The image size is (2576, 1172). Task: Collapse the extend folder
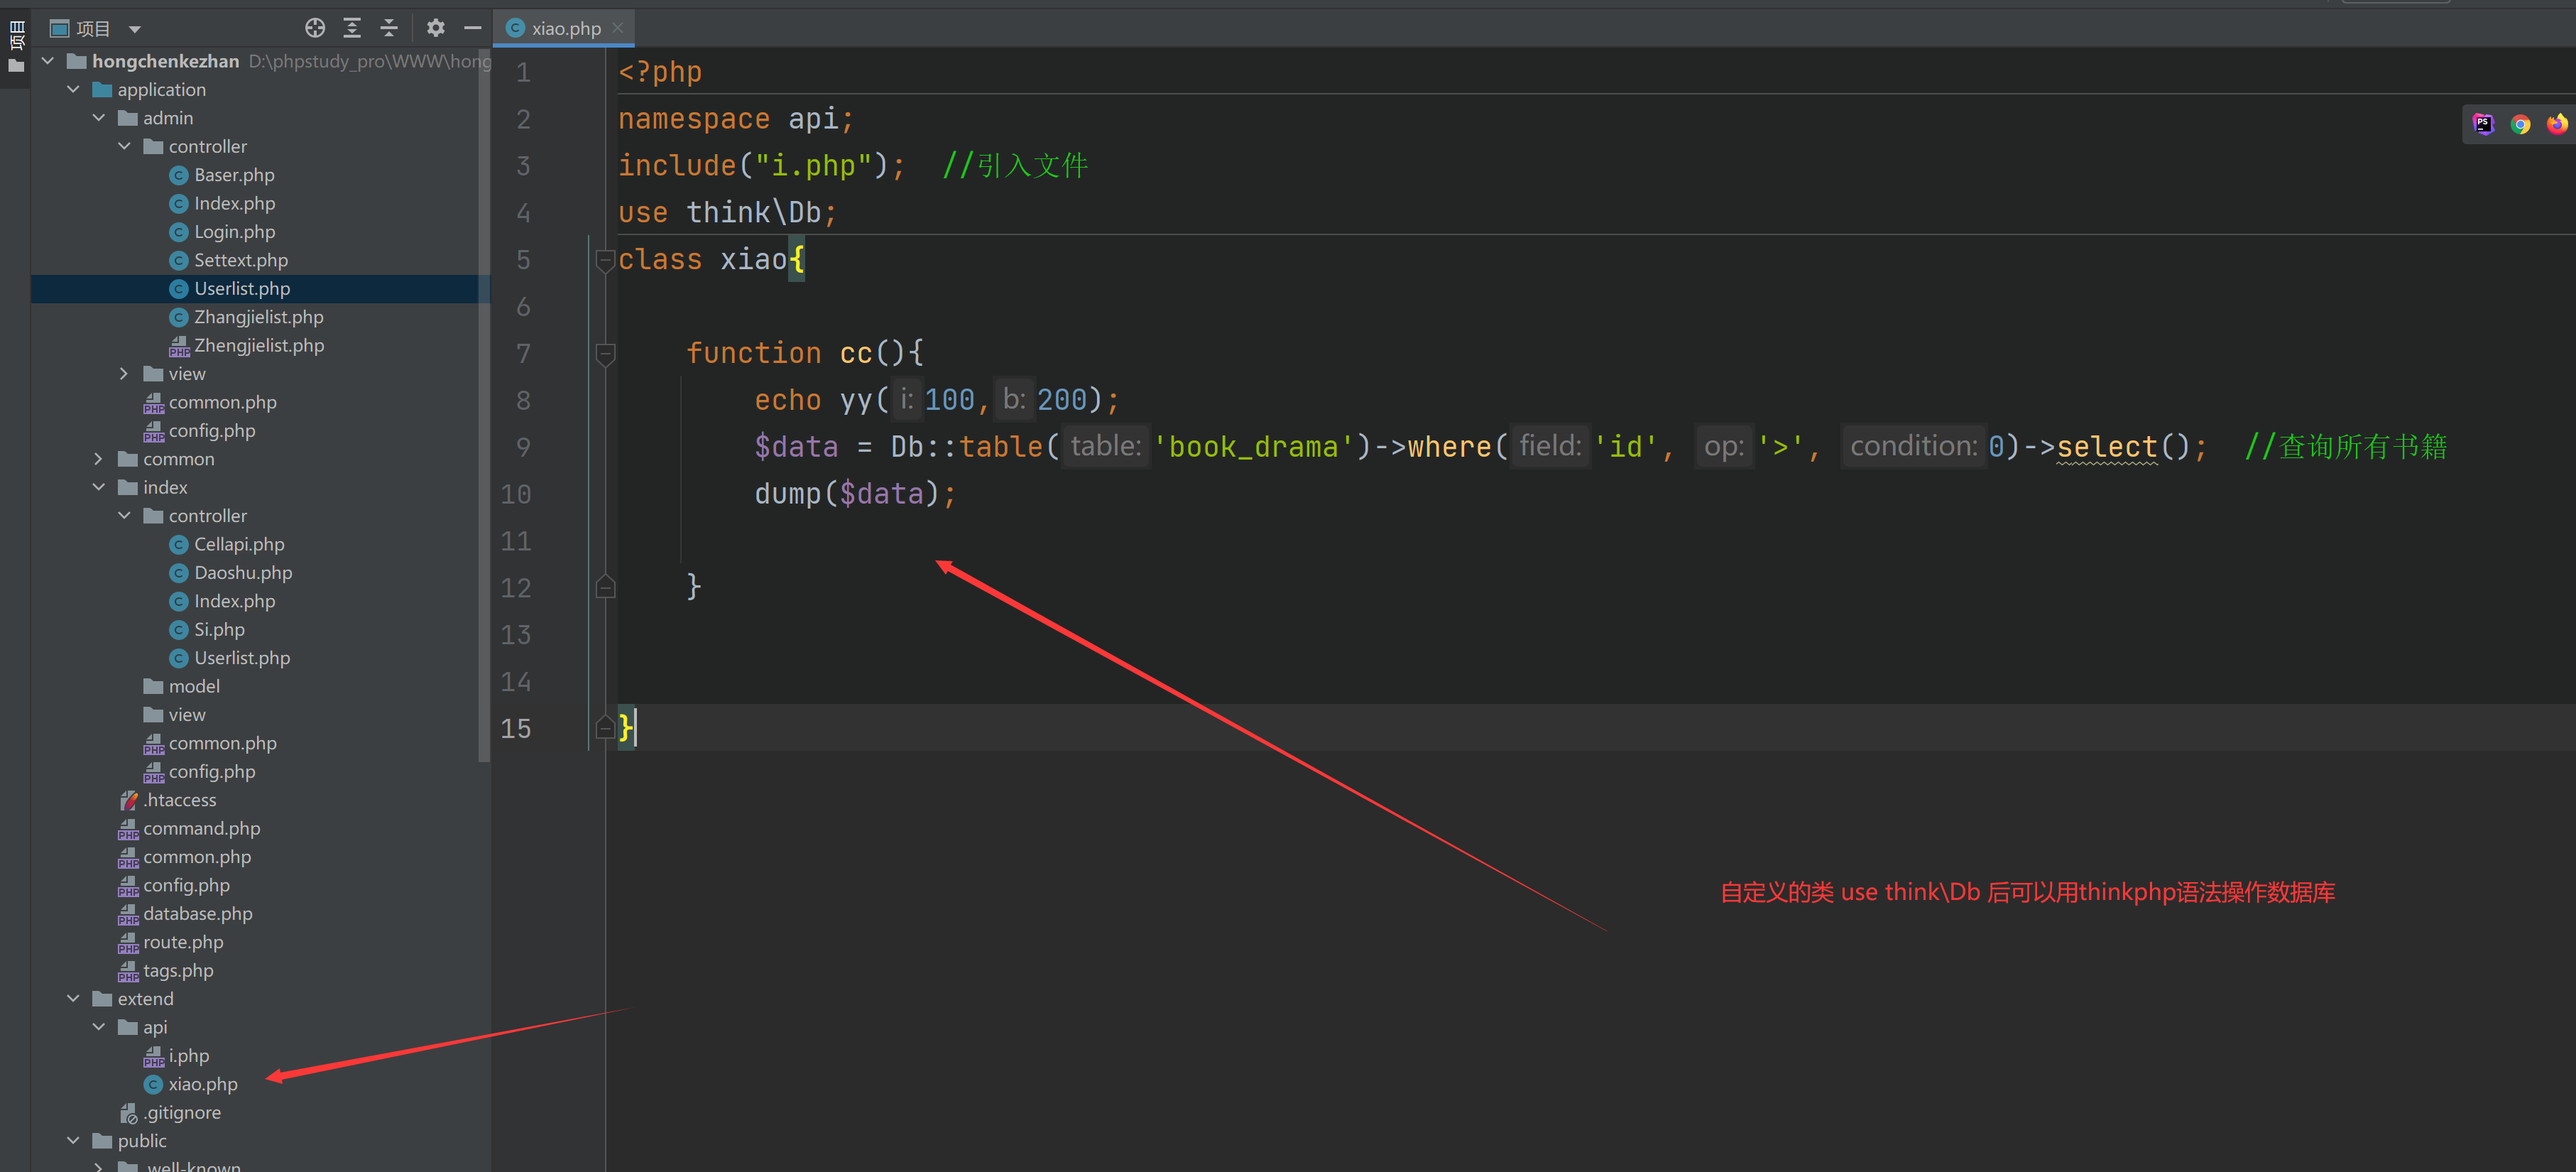tap(73, 999)
